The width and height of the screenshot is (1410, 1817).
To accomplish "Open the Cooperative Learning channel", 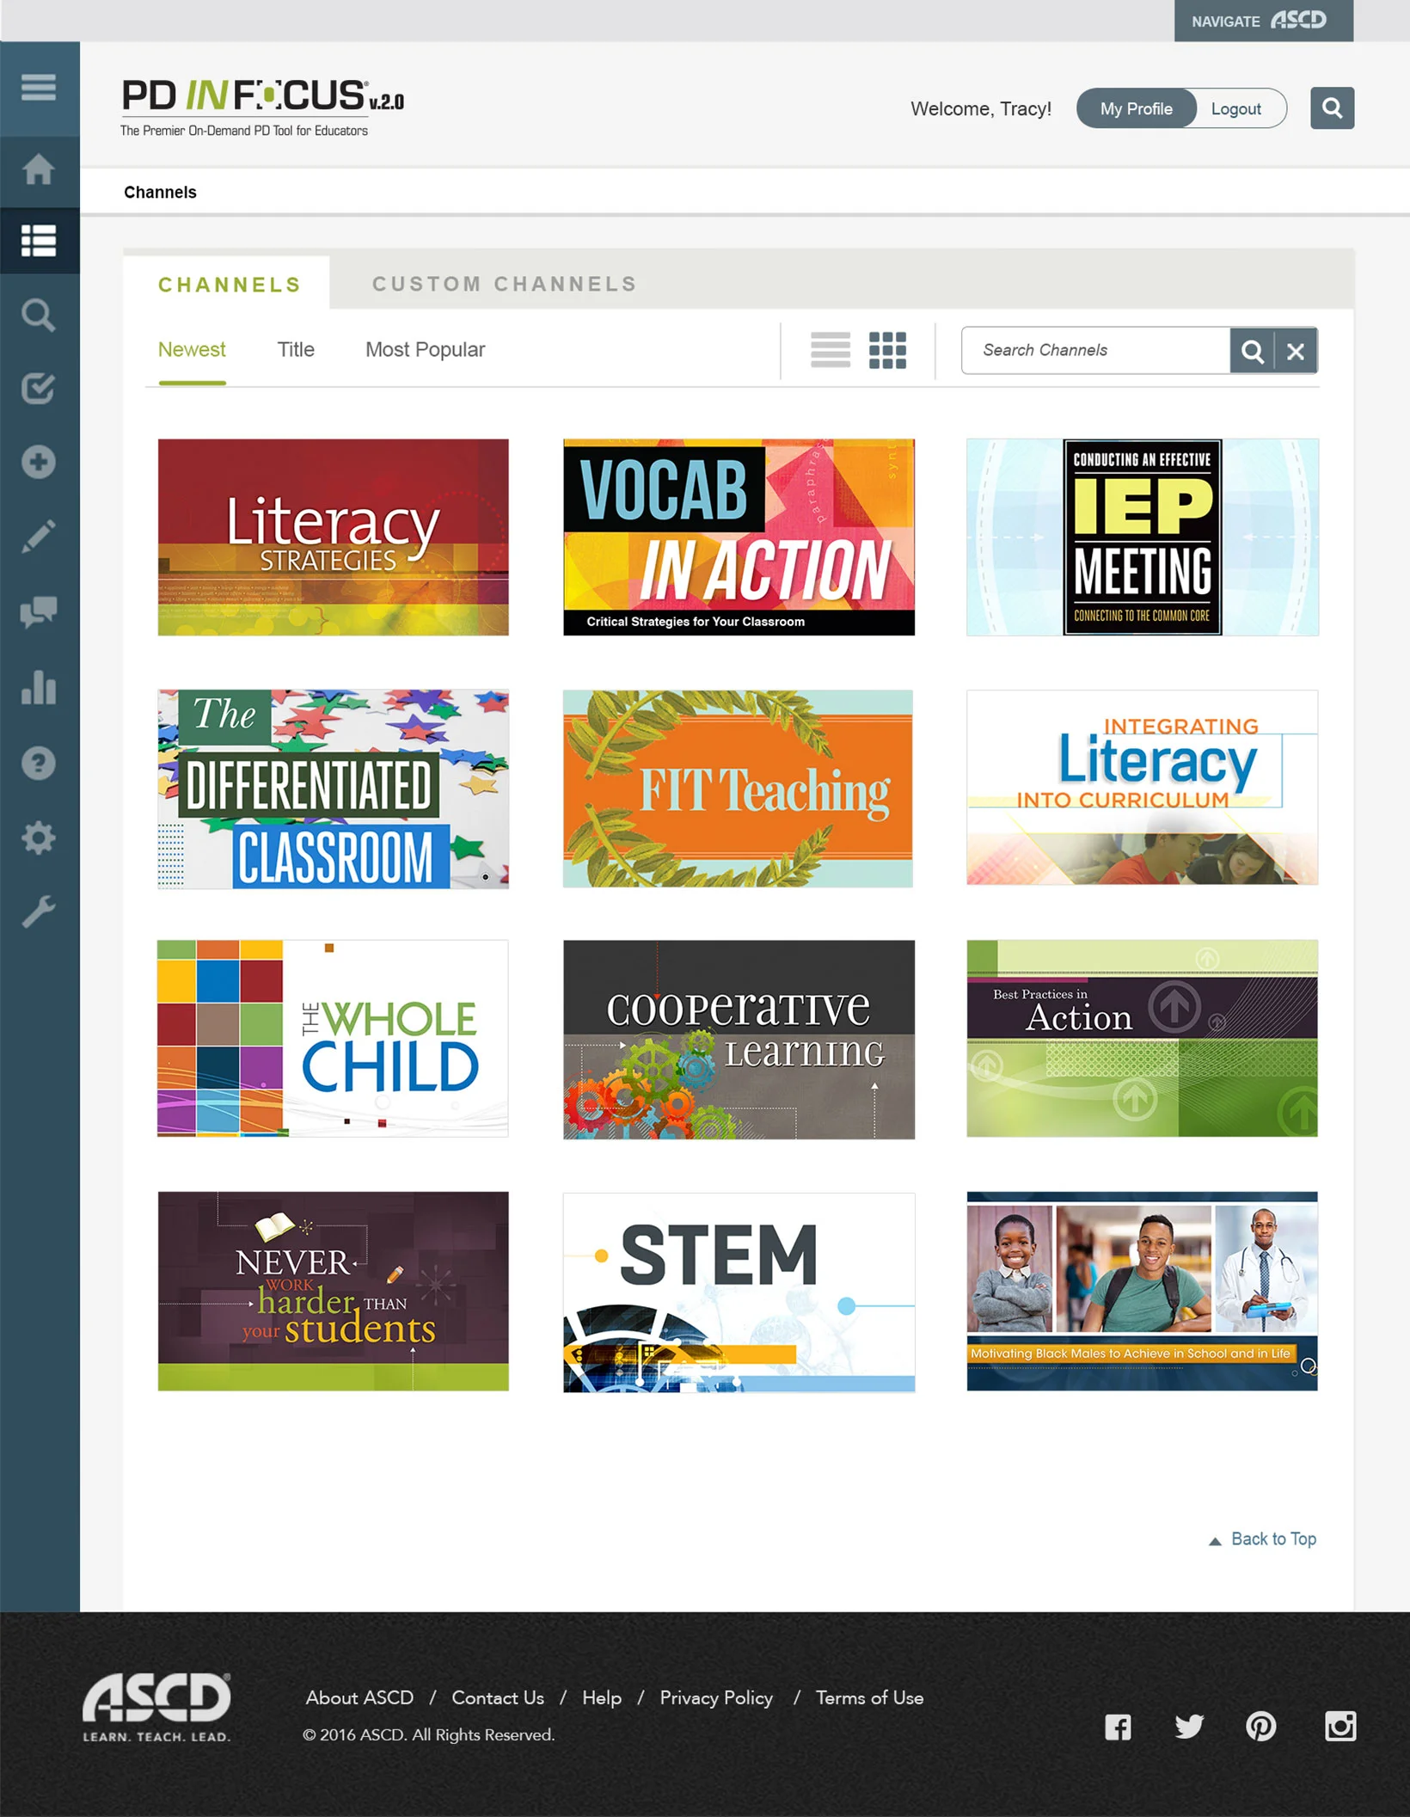I will point(739,1040).
